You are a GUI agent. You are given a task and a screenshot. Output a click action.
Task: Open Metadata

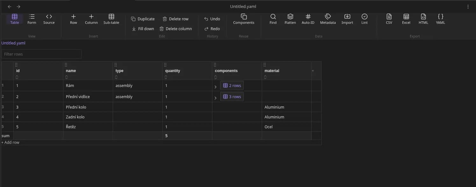[x=328, y=19]
